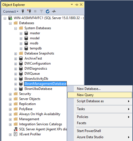Screen dimensions: 133x141
Task: Expand the Security folder
Action: [10, 94]
